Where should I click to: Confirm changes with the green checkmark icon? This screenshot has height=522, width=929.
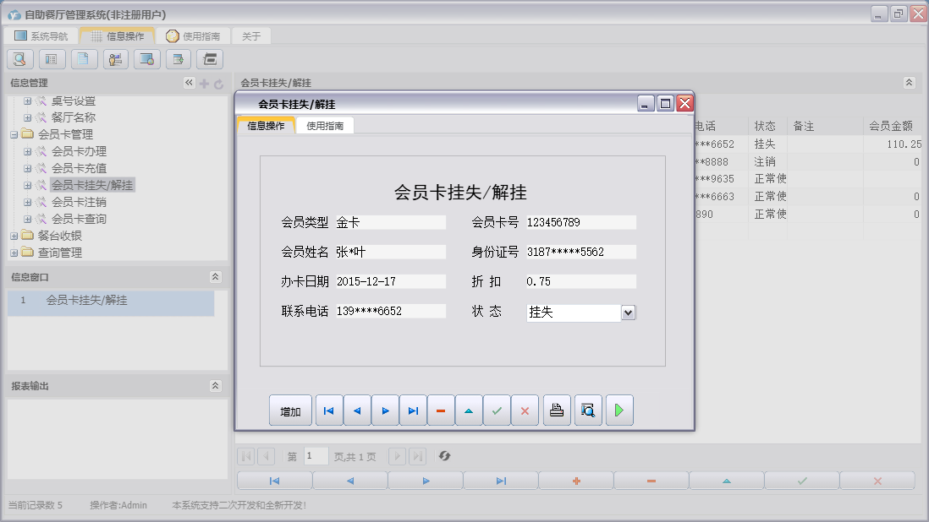tap(497, 410)
